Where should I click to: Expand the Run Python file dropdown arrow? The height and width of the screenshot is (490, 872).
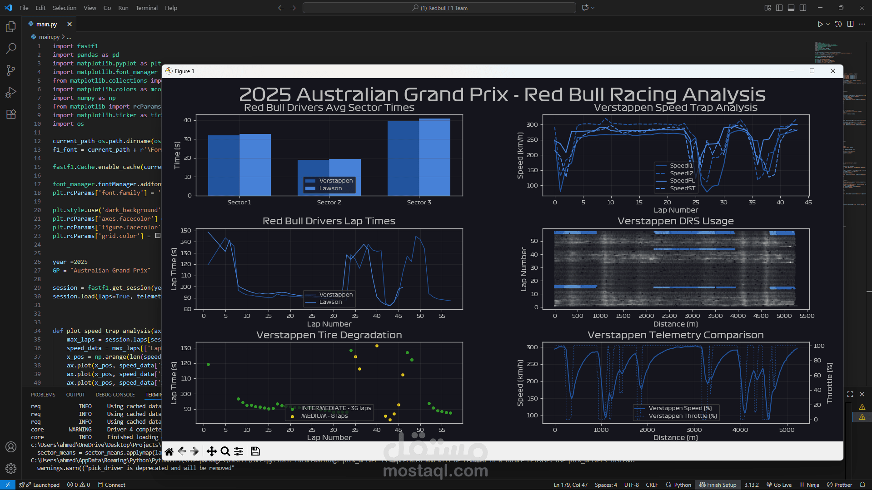point(828,24)
